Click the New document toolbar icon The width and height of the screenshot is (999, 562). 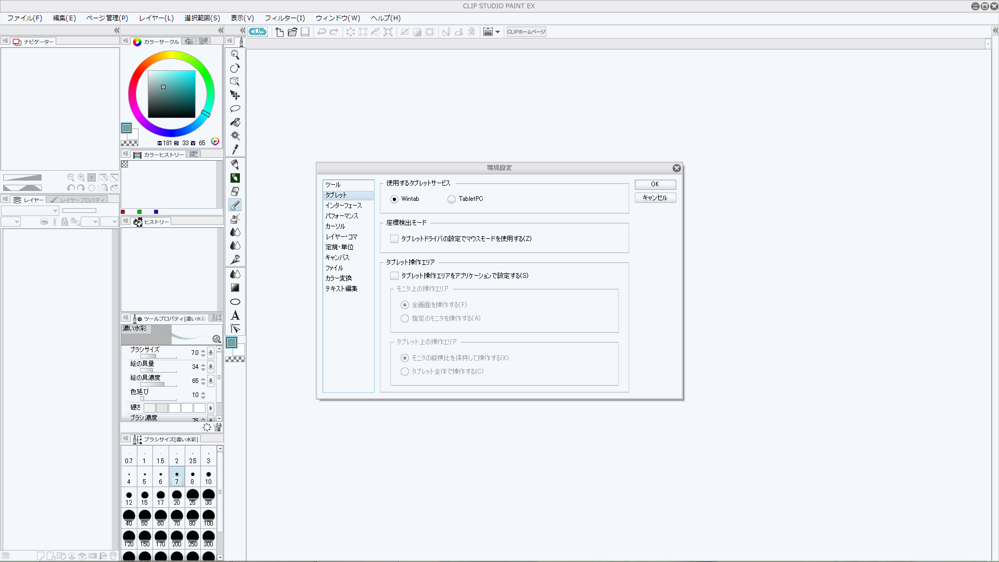click(279, 32)
